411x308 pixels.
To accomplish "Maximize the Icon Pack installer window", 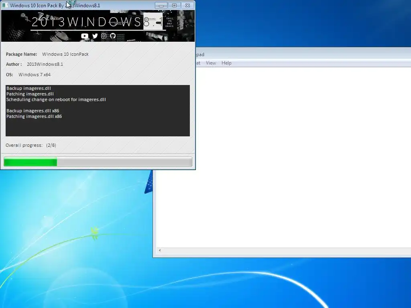I will (x=174, y=6).
